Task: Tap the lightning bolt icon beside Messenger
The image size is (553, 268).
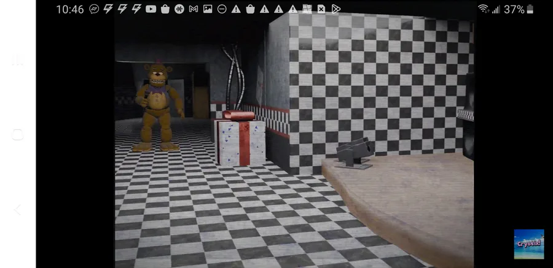Action: point(108,9)
